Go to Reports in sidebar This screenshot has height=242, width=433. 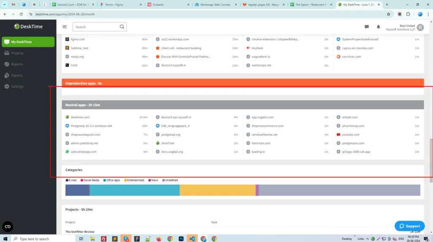tap(17, 64)
